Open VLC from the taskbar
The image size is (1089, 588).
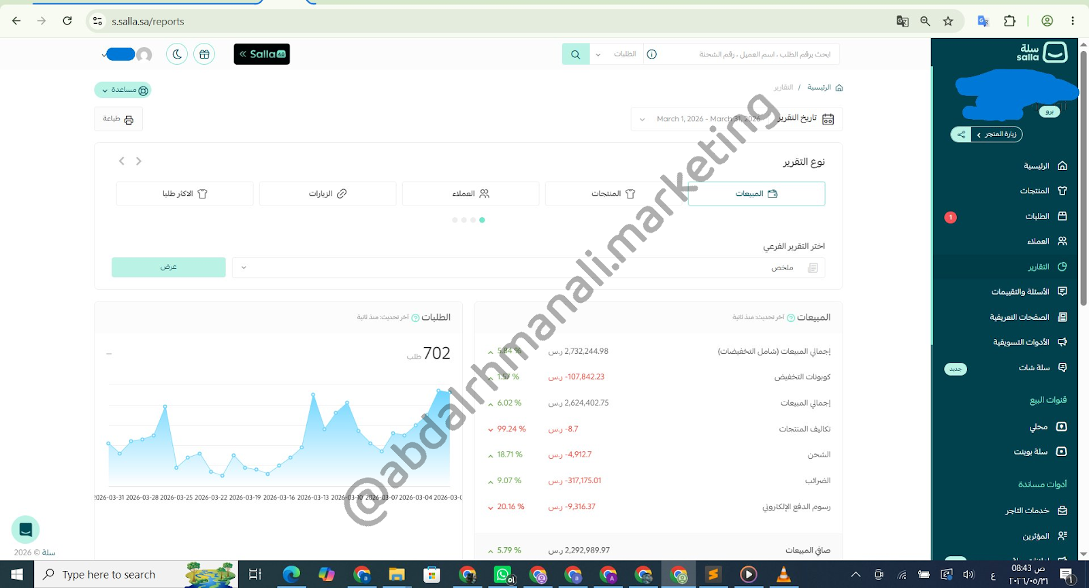click(x=783, y=574)
